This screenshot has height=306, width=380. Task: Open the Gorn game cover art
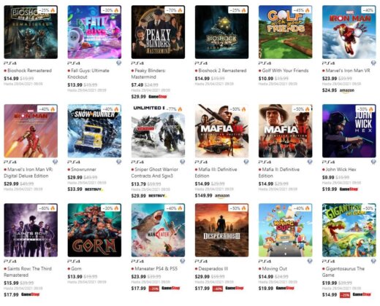[x=94, y=230]
